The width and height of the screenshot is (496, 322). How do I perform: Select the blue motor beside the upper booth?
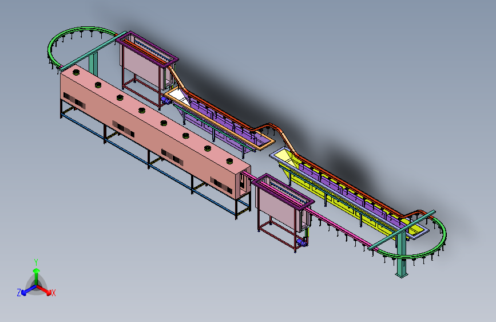pyautogui.click(x=166, y=100)
